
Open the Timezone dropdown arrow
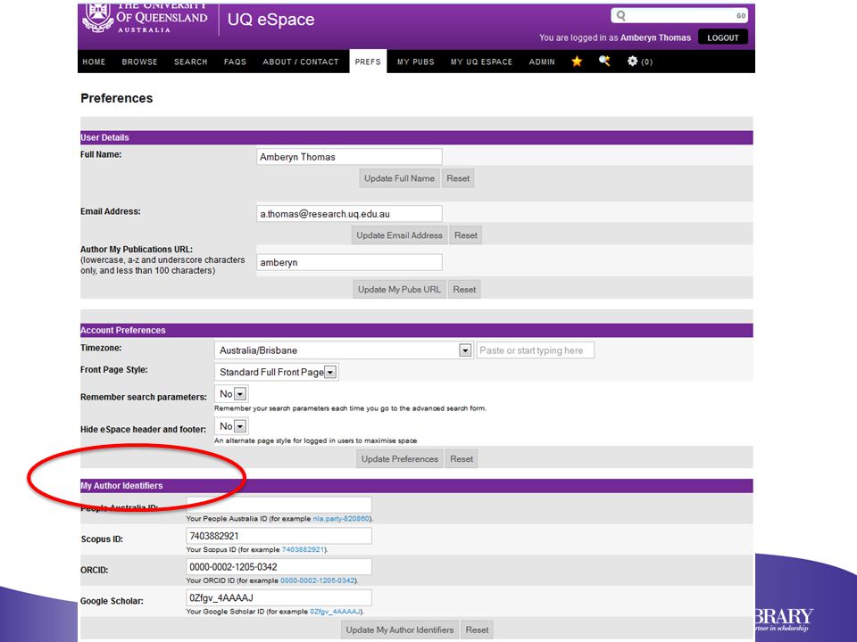pos(465,350)
